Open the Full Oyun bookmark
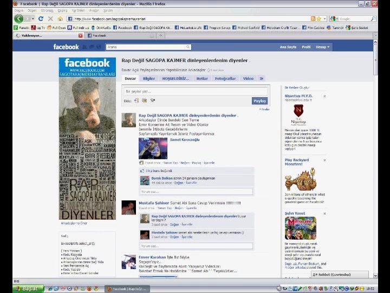Image resolution: width=390 pixels, height=293 pixels. (x=56, y=28)
